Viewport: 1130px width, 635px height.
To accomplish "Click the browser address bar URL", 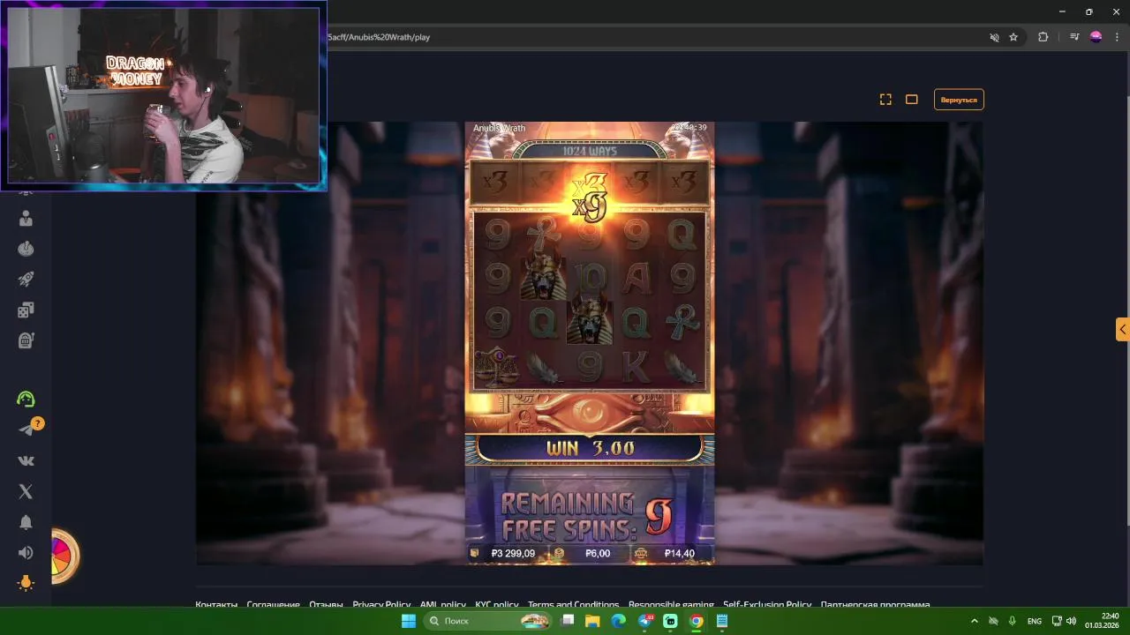I will click(379, 37).
